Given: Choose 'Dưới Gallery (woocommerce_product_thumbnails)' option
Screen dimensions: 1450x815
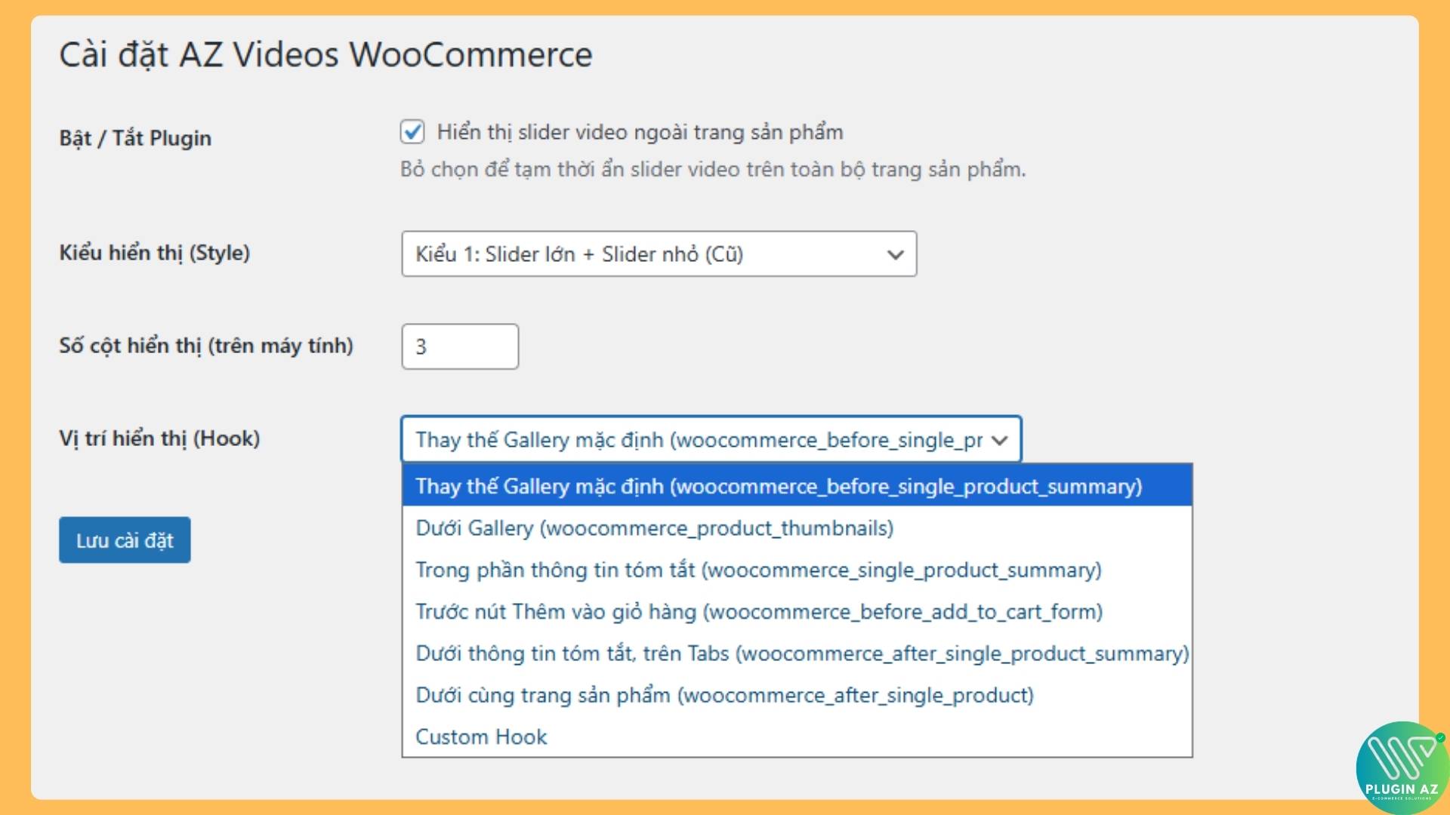Looking at the screenshot, I should pos(652,528).
